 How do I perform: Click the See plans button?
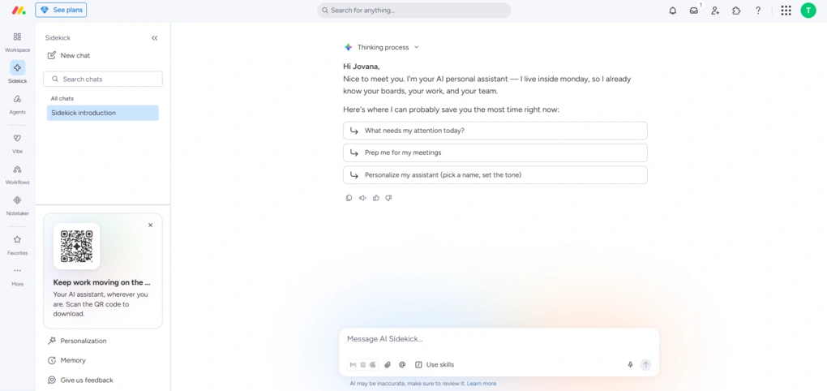pos(61,10)
